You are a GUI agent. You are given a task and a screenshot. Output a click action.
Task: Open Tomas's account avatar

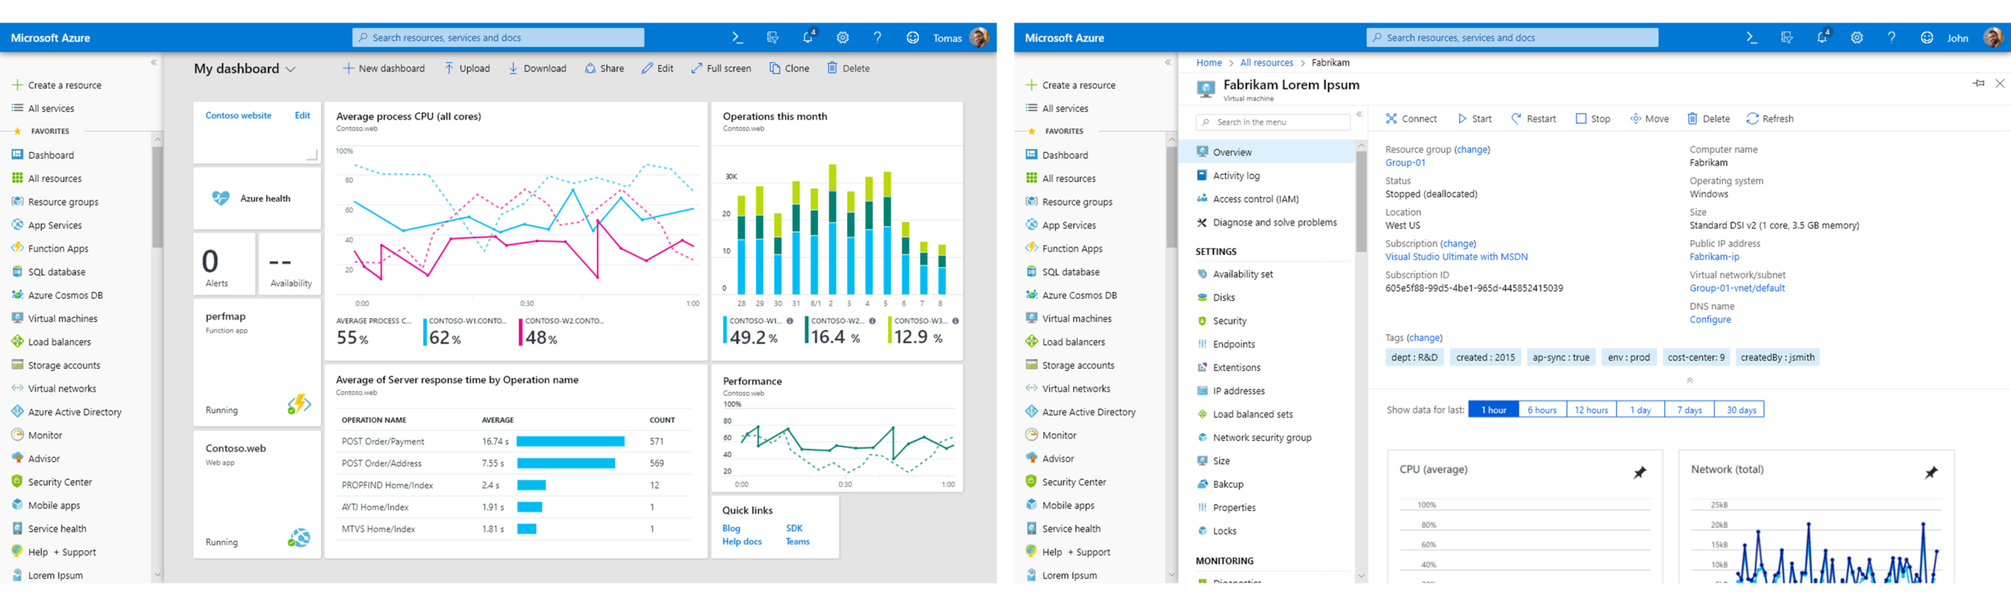979,37
